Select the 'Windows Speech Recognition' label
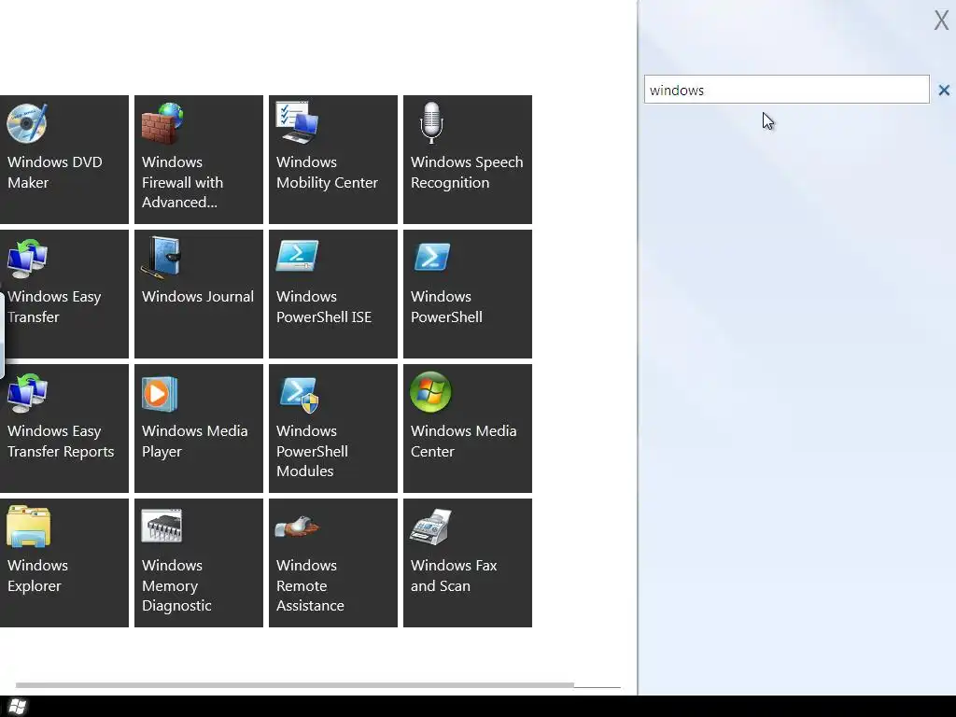This screenshot has width=956, height=717. point(467,172)
